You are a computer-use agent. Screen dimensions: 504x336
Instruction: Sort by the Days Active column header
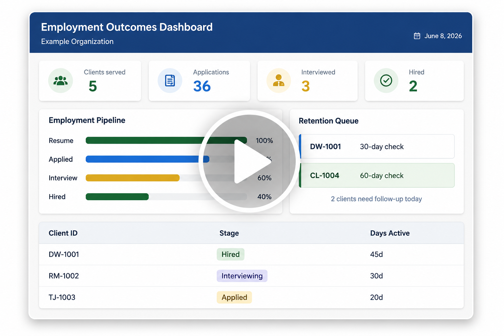(390, 233)
